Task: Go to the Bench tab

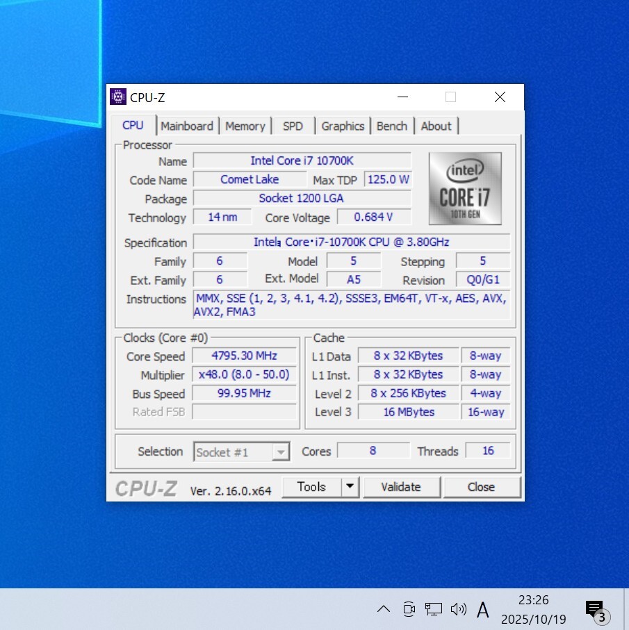Action: [392, 126]
